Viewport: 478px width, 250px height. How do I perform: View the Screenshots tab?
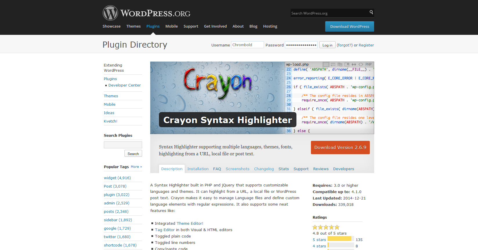[238, 169]
